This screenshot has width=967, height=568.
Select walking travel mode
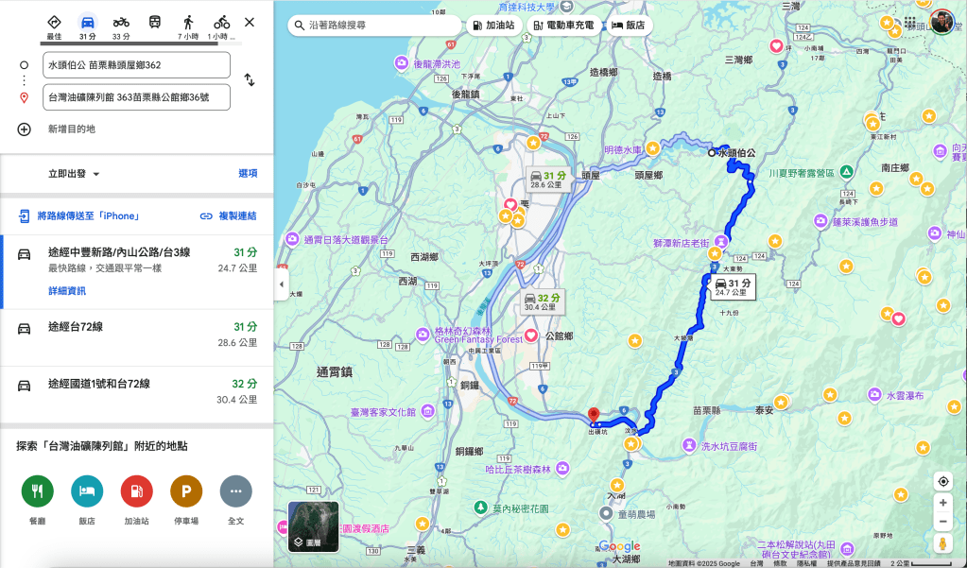[x=188, y=22]
